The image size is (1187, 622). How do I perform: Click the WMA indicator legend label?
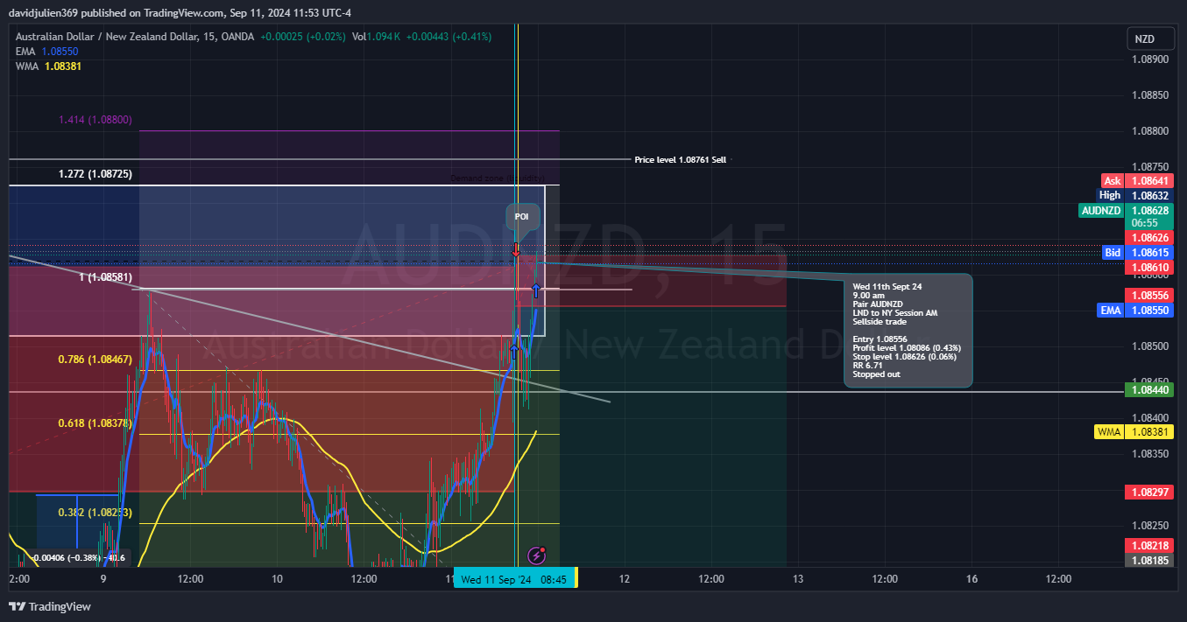tap(25, 66)
